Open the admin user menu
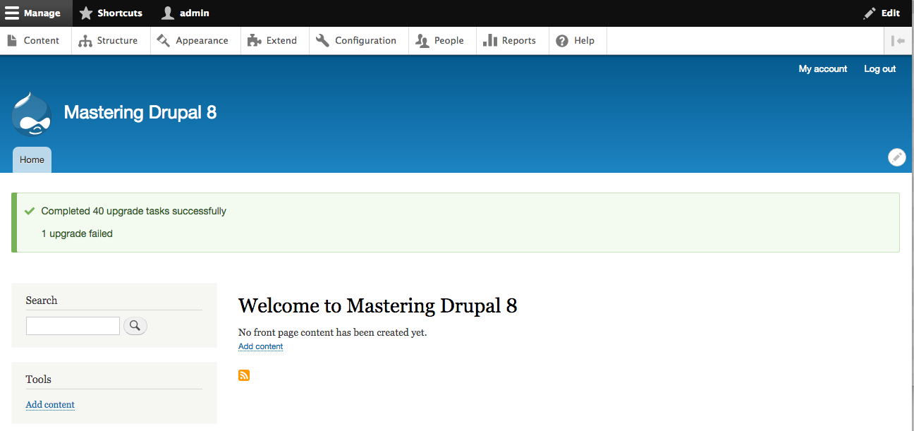Viewport: 914px width, 431px height. coord(185,13)
